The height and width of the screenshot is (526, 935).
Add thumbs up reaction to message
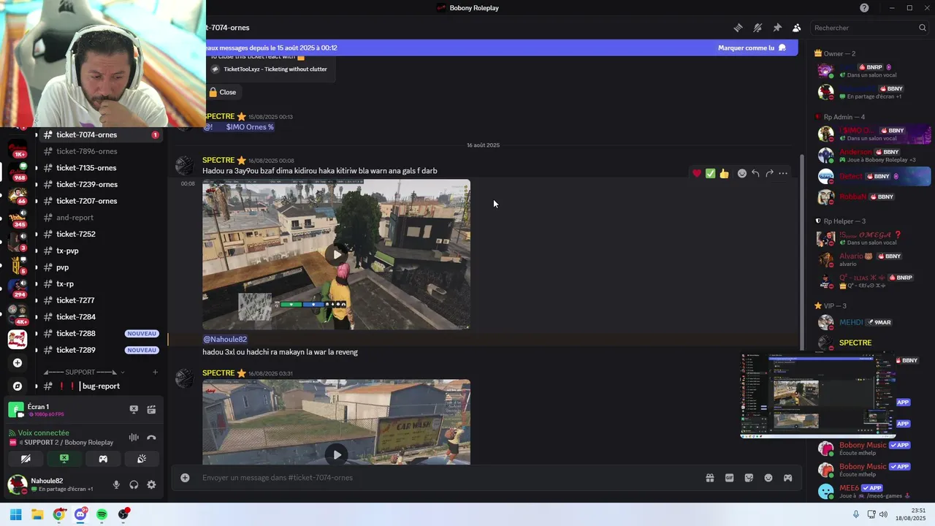pyautogui.click(x=724, y=173)
